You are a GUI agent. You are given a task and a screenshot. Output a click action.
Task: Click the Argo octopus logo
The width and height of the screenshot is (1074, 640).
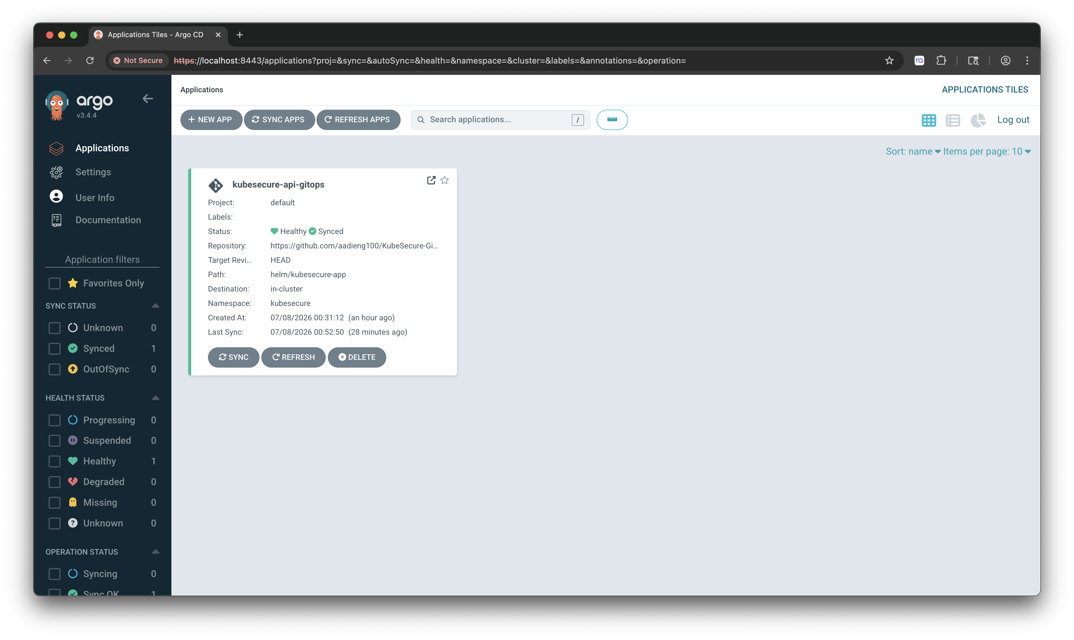57,105
